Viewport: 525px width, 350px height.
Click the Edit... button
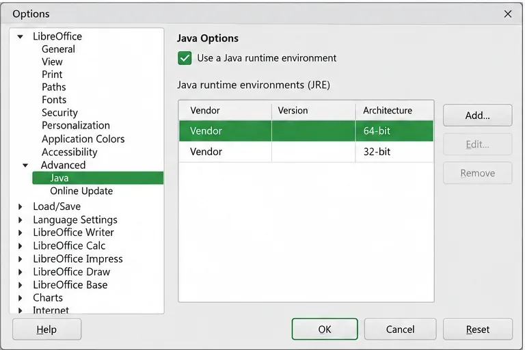[x=477, y=144]
